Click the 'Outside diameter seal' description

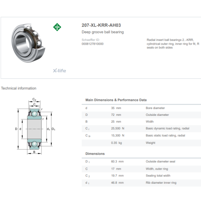160,162
